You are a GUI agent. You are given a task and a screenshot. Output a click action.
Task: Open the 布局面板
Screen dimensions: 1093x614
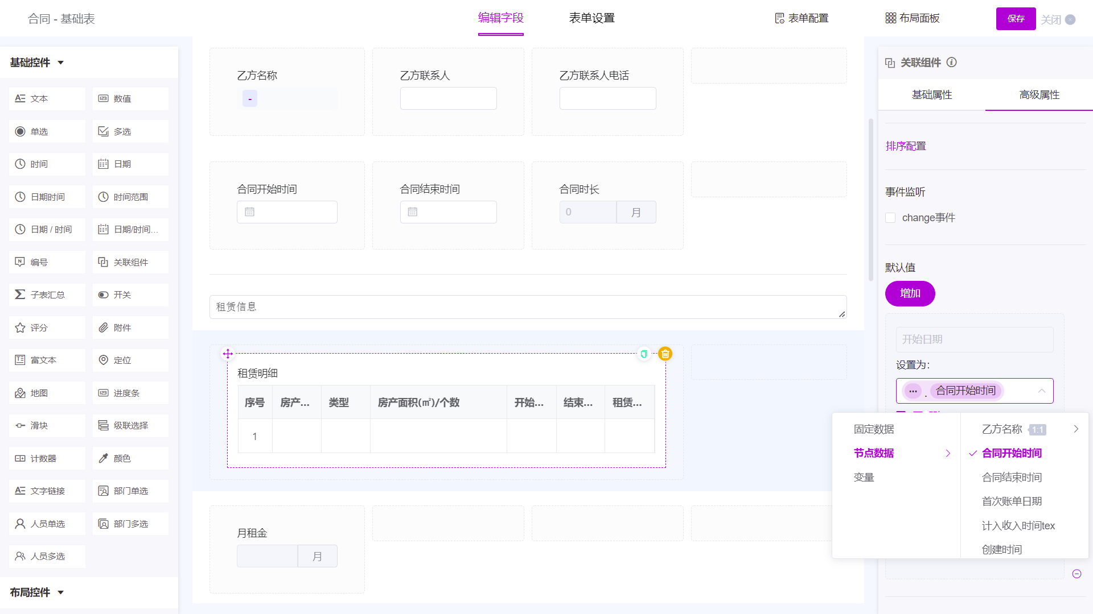[913, 18]
